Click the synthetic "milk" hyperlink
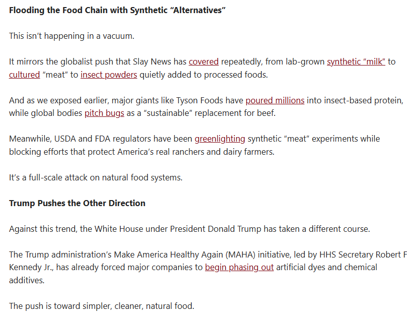407x319 pixels. click(356, 61)
